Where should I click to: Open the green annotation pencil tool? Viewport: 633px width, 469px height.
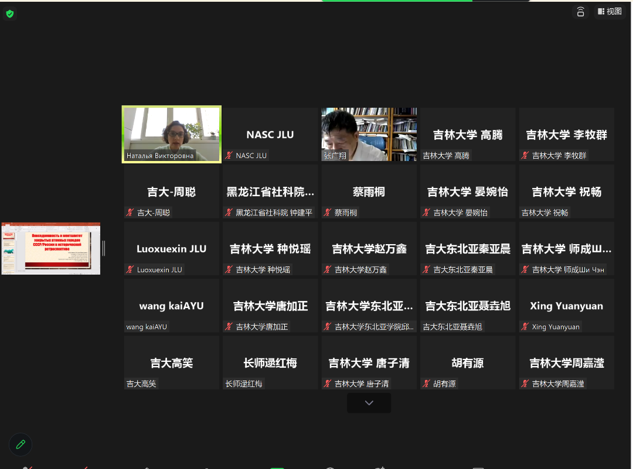(20, 444)
